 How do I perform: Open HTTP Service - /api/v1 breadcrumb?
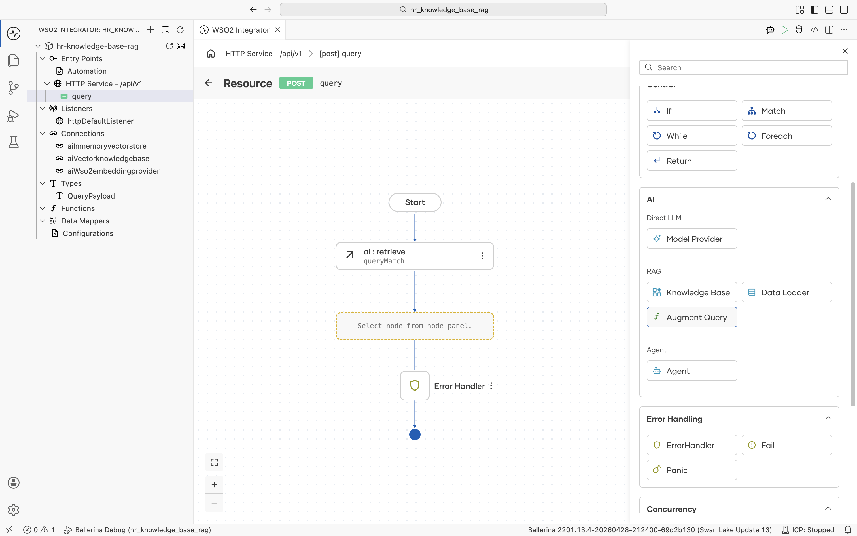coord(264,54)
